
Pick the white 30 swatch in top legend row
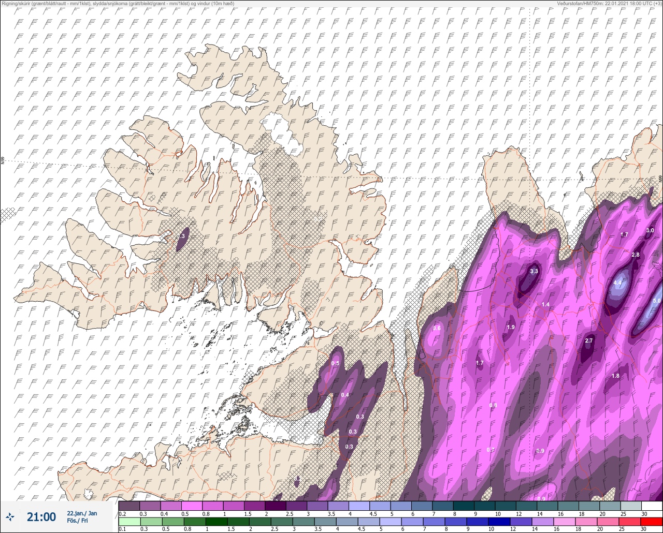(x=652, y=506)
